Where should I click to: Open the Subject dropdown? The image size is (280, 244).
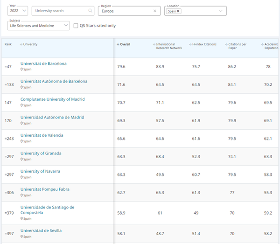coord(66,26)
